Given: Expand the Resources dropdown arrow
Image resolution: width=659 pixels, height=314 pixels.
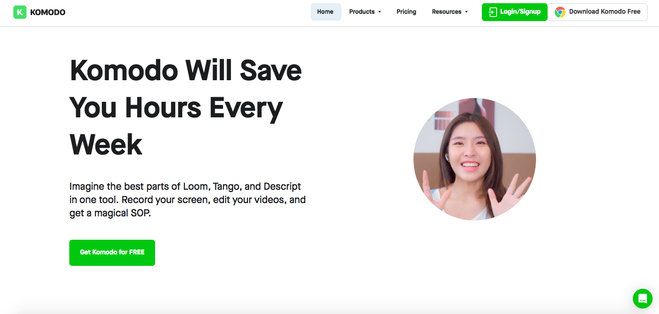Looking at the screenshot, I should point(466,12).
